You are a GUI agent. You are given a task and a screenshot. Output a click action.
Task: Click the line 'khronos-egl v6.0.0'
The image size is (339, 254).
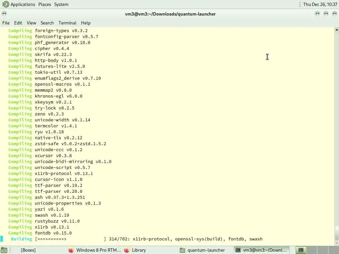(x=59, y=96)
